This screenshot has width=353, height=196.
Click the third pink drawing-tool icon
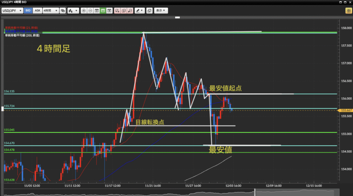130,11
